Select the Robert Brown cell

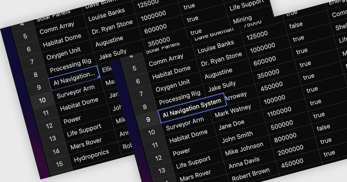(250, 174)
